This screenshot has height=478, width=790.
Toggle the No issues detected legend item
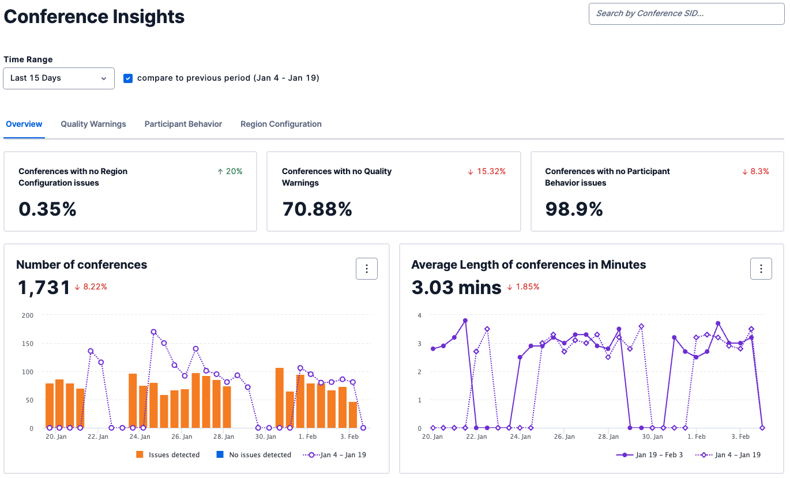click(261, 454)
